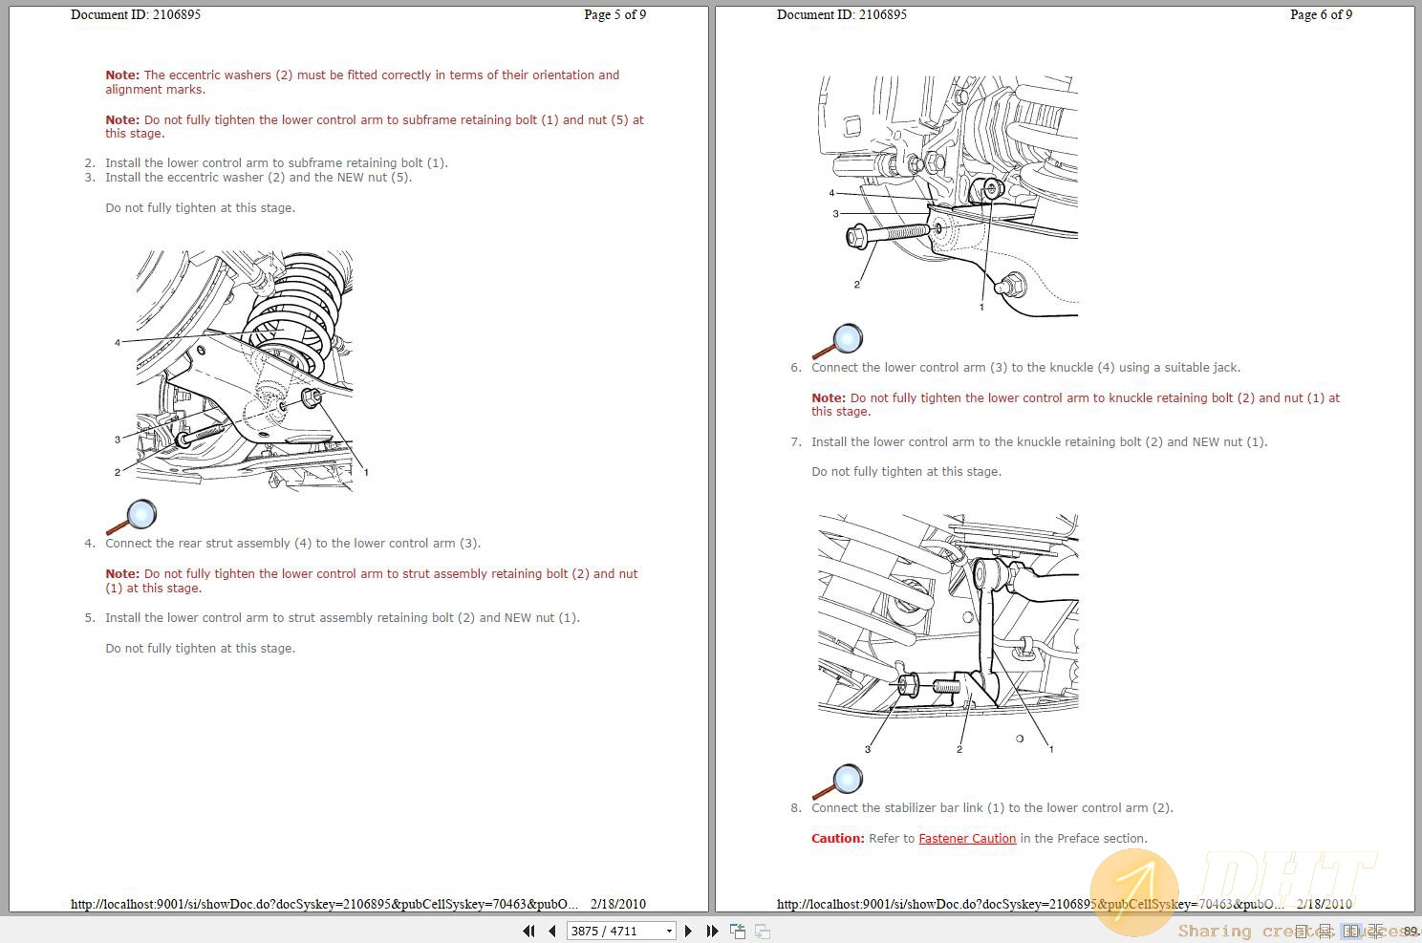Image resolution: width=1422 pixels, height=943 pixels.
Task: Select the continuous facing layout icon
Action: click(x=1376, y=932)
